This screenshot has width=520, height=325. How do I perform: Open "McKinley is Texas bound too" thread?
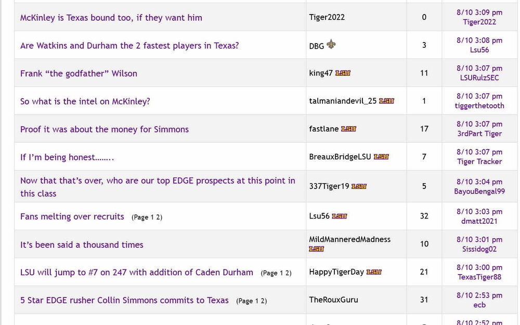(x=111, y=18)
